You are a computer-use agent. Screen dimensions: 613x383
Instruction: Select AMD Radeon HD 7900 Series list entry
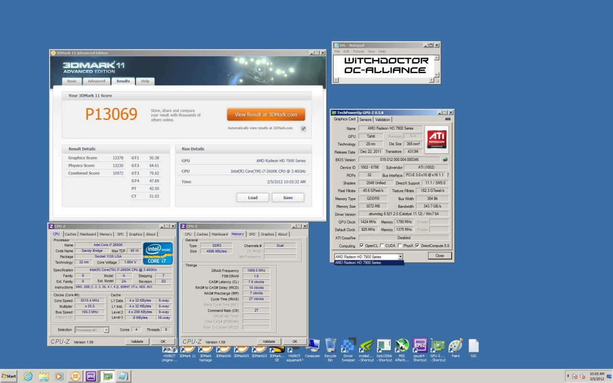point(369,263)
